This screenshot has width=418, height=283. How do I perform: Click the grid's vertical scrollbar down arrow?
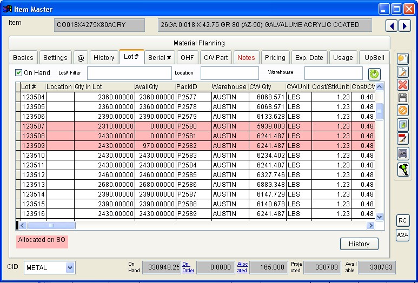coord(379,217)
